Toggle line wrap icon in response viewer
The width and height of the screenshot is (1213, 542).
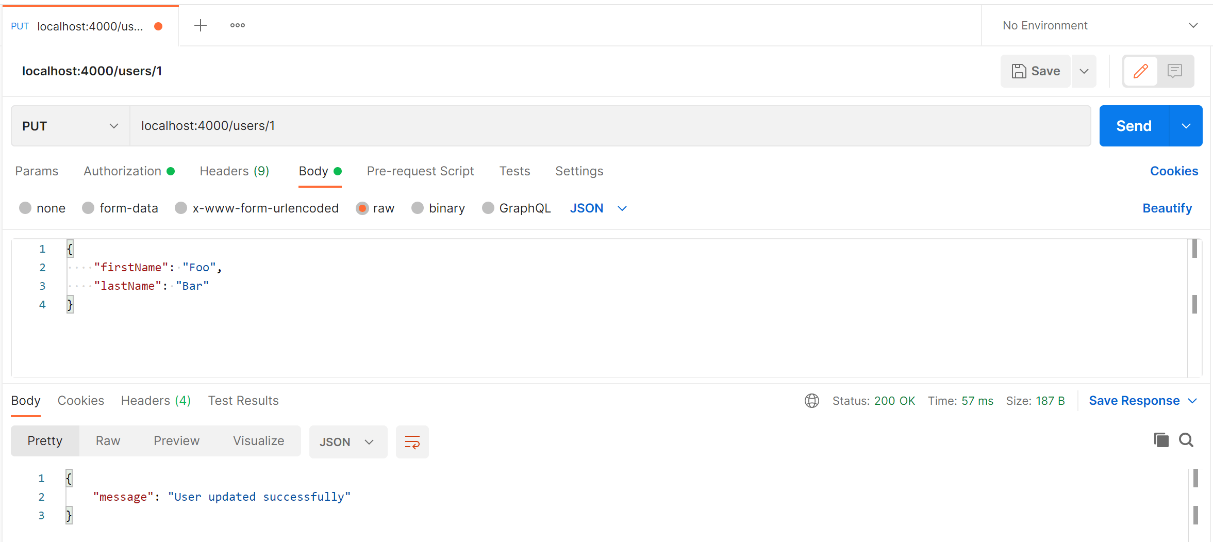pos(412,442)
